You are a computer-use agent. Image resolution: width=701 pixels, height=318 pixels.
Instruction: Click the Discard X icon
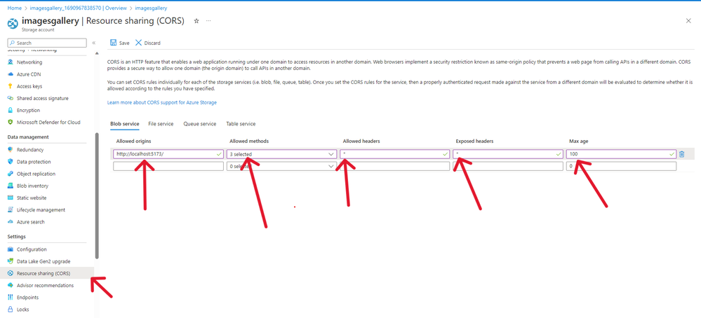(138, 43)
